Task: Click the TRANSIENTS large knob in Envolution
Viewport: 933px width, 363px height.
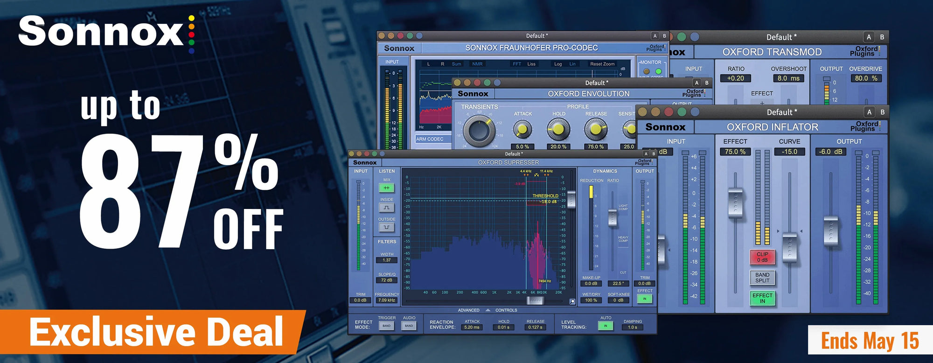Action: click(479, 131)
